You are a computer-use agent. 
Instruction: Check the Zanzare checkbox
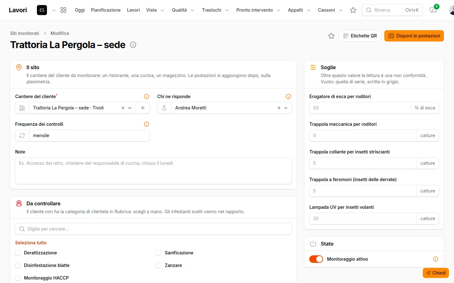click(x=159, y=265)
